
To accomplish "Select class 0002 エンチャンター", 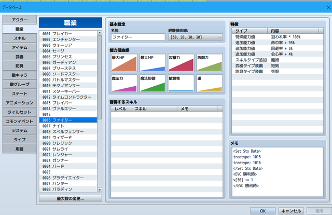I will point(68,39).
